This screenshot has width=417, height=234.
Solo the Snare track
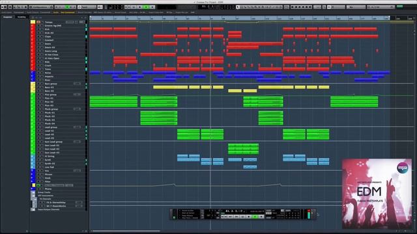click(42, 44)
